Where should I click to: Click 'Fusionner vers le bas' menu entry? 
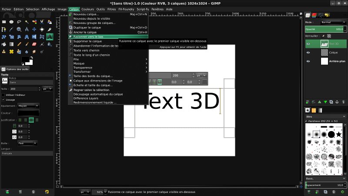click(108, 37)
